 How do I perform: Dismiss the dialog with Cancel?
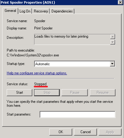(x=85, y=132)
